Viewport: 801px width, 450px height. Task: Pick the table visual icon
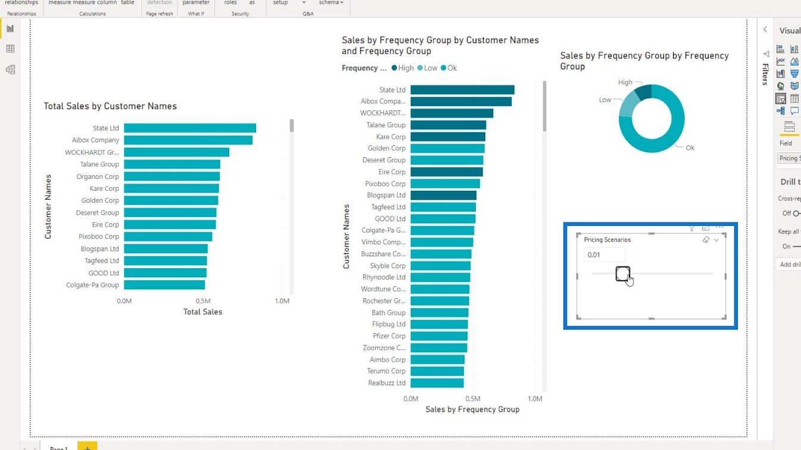tap(794, 98)
